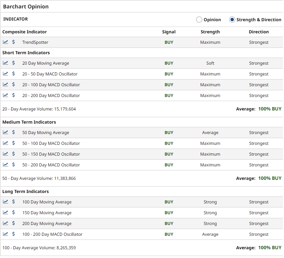Viewport: 284px width, 258px height.
Task: Click the Signal column header
Action: pyautogui.click(x=169, y=32)
